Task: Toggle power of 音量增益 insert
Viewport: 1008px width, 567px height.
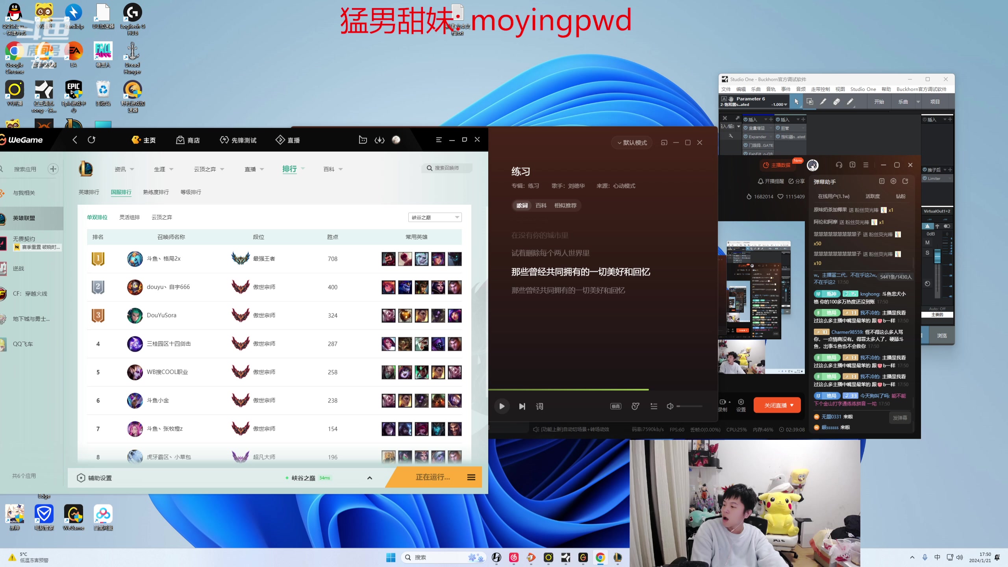Action: coord(746,128)
